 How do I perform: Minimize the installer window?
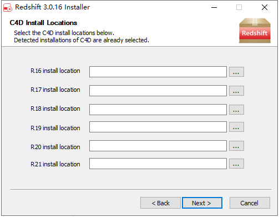(x=214, y=7)
